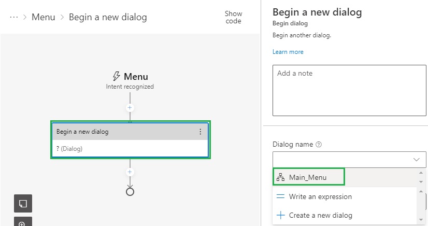This screenshot has height=226, width=428.
Task: Choose the Write an expression option
Action: (x=320, y=196)
